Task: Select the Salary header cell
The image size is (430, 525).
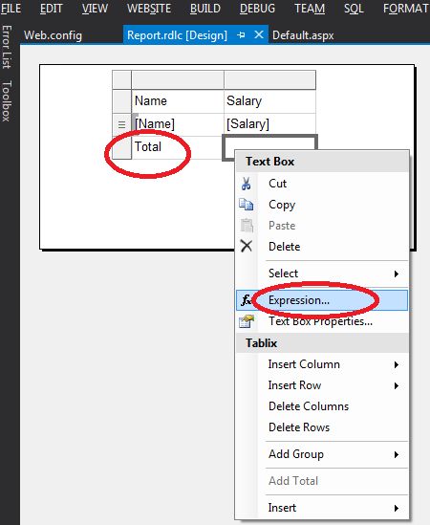Action: pos(269,101)
